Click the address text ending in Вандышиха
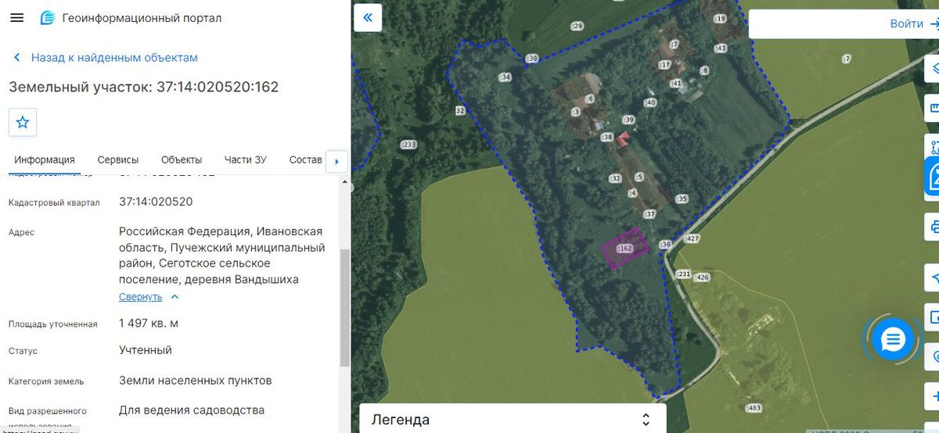 click(x=222, y=256)
